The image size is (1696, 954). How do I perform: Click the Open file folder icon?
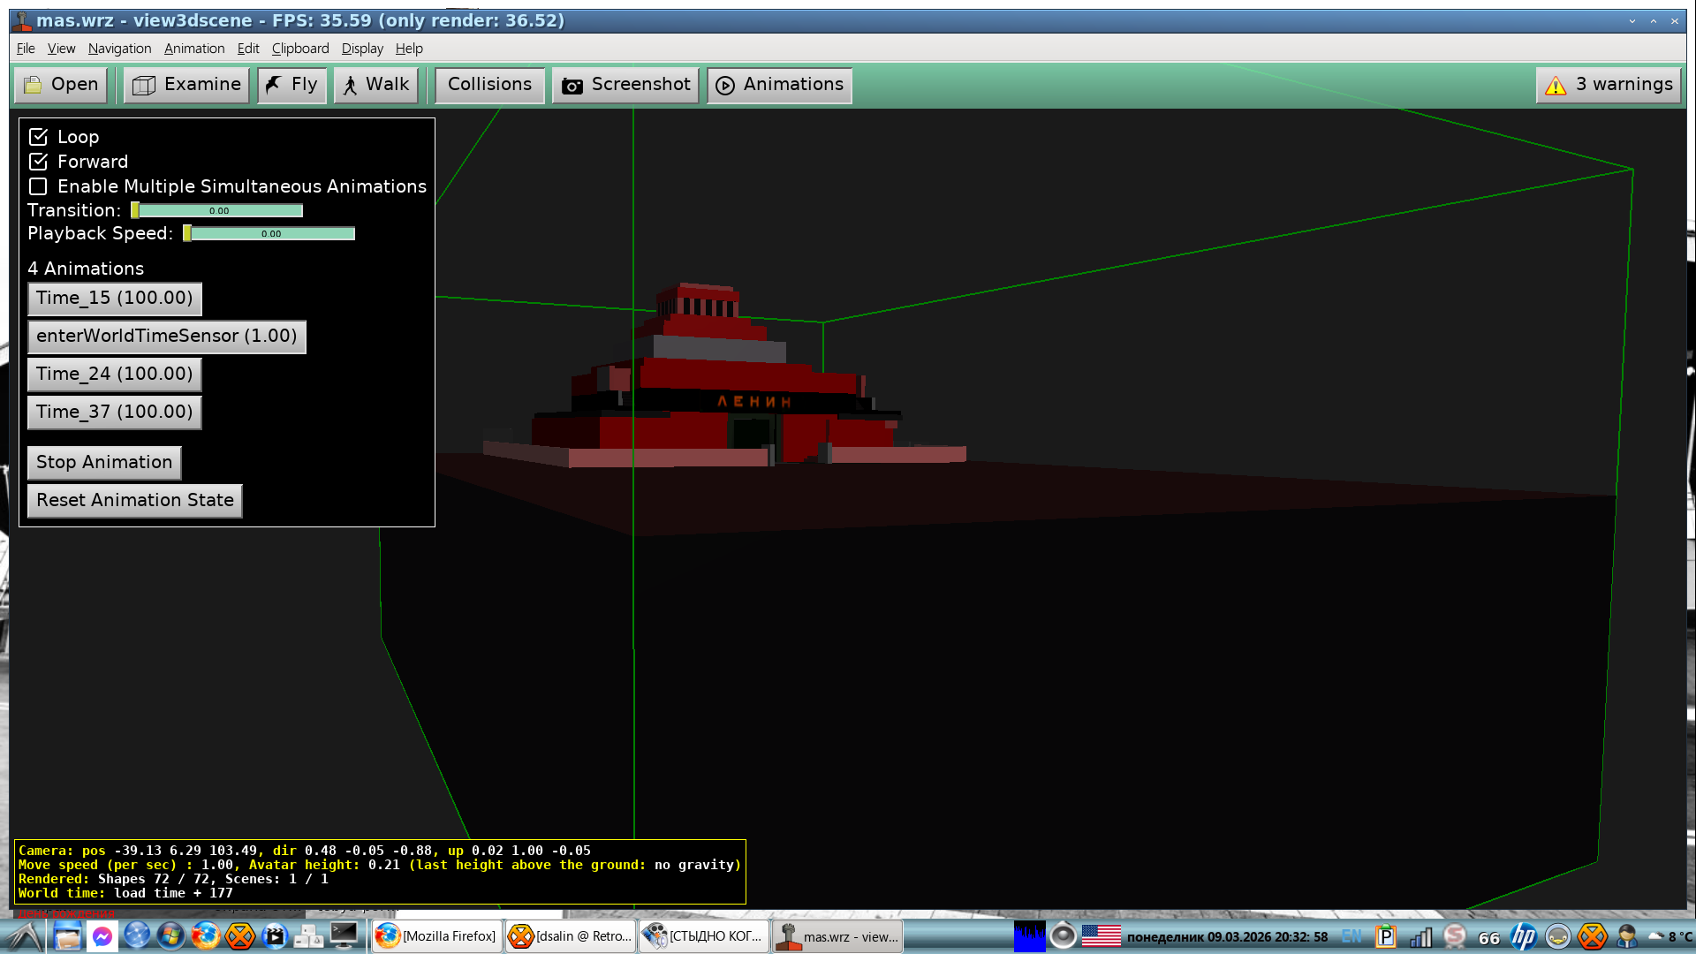coord(34,85)
